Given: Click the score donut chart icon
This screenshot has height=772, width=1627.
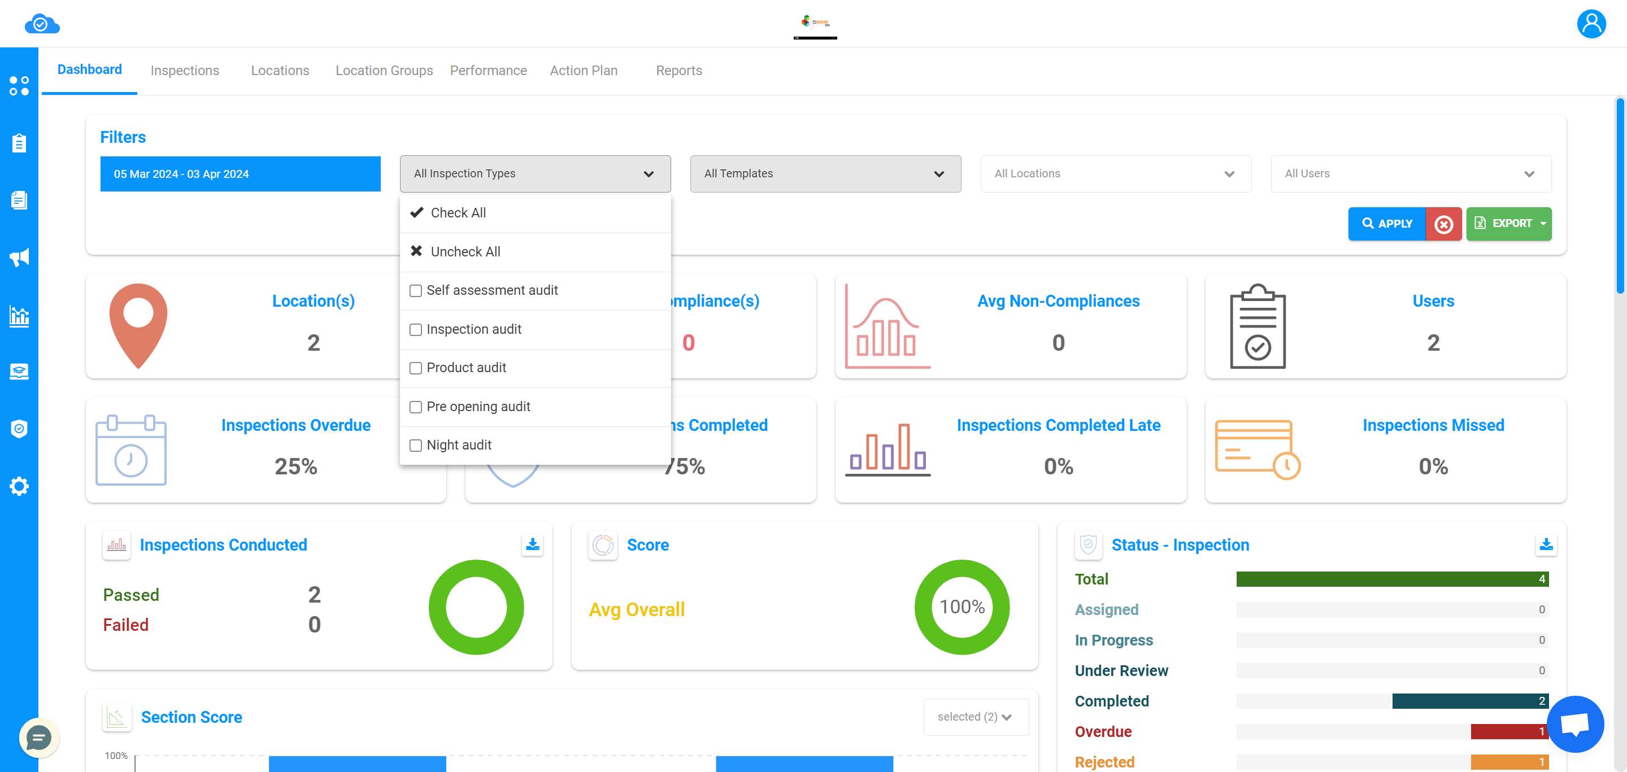Looking at the screenshot, I should tap(603, 544).
